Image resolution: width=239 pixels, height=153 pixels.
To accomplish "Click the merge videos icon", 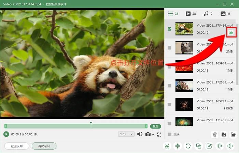I will pos(199,146).
